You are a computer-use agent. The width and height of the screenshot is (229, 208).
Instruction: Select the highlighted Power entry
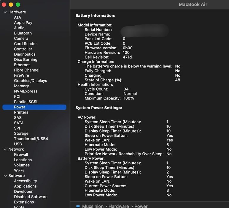(x=34, y=107)
